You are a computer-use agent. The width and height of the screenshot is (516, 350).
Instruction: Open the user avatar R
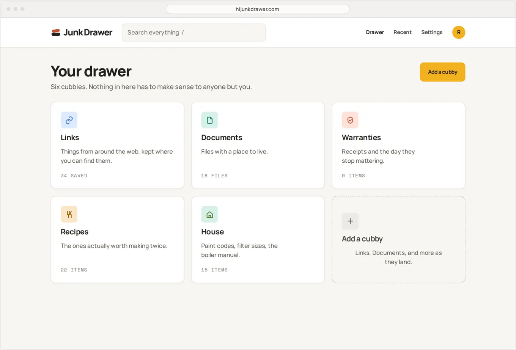click(x=458, y=32)
